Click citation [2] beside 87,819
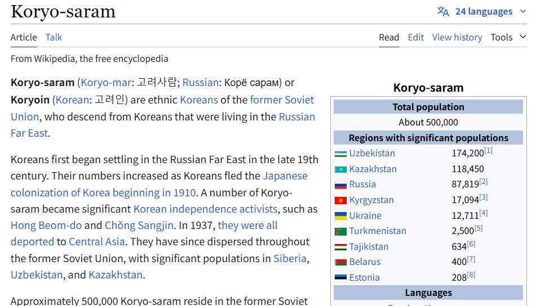The width and height of the screenshot is (536, 306). pos(484,182)
